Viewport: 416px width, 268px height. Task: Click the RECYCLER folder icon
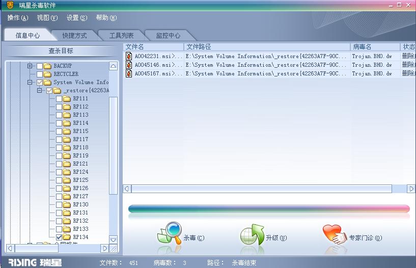click(47, 74)
